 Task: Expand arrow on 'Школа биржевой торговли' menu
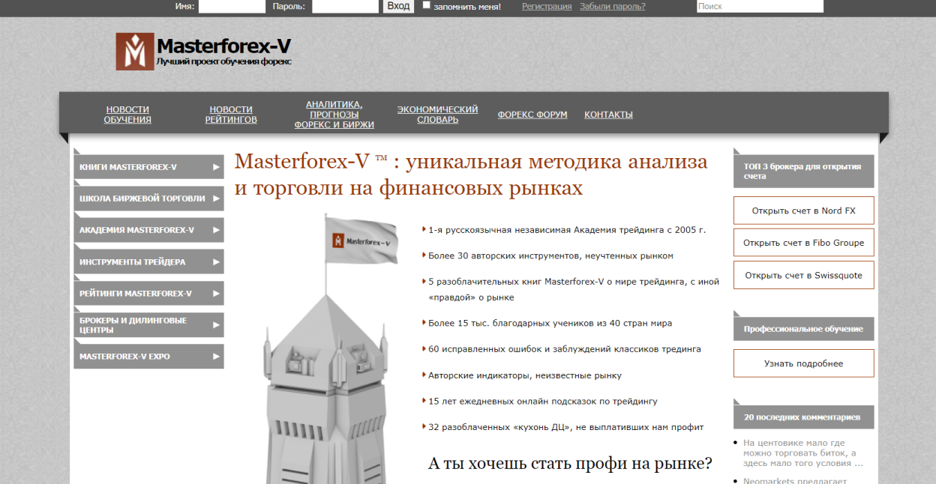pyautogui.click(x=216, y=199)
